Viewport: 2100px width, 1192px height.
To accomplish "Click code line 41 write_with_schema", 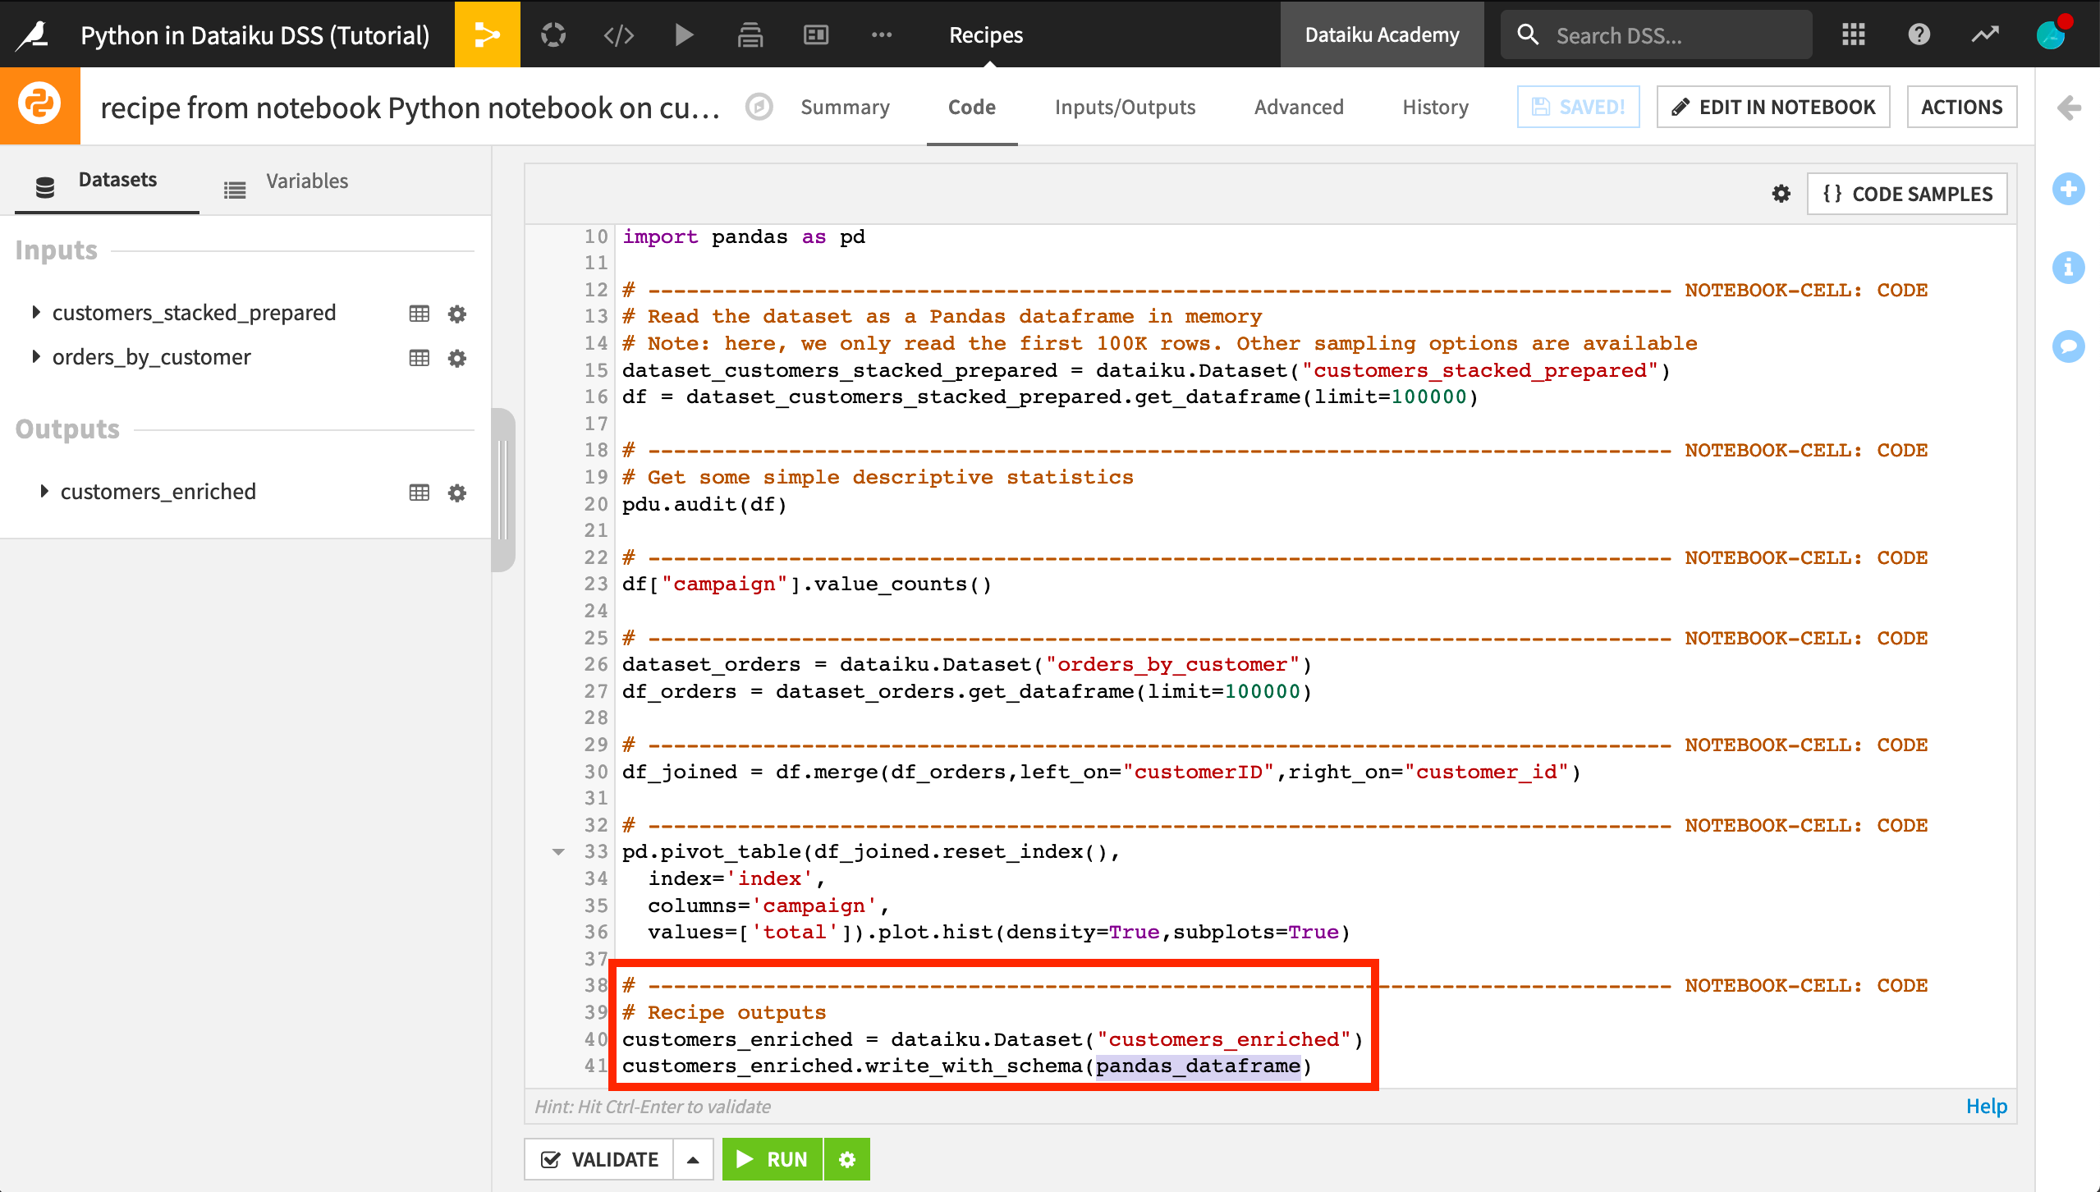I will tap(967, 1066).
